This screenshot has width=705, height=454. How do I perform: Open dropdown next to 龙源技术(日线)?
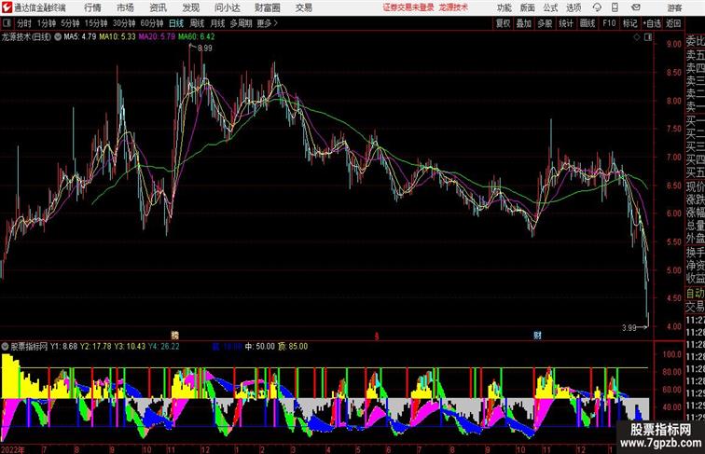(58, 37)
